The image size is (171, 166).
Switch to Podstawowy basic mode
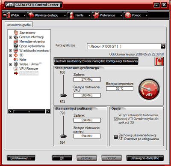coord(21,158)
